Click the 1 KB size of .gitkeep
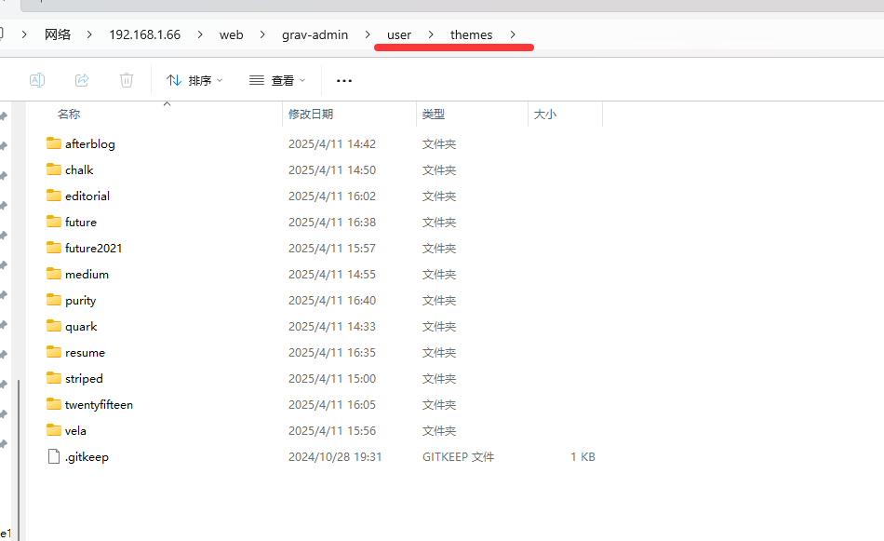This screenshot has width=884, height=541. [x=583, y=457]
